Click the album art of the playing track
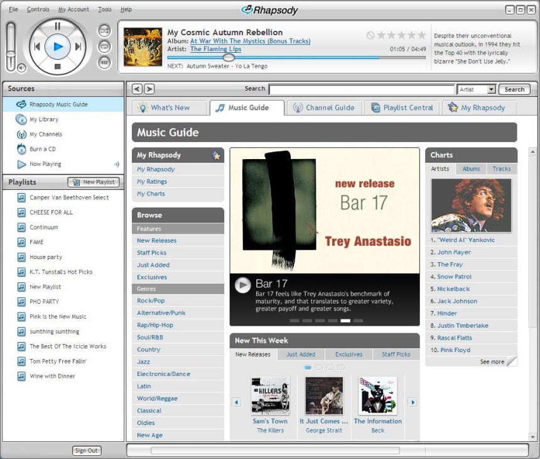540x459 pixels. (143, 47)
